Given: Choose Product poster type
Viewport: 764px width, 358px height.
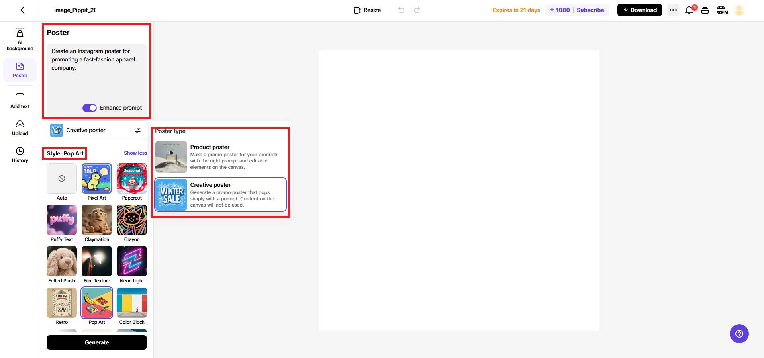Looking at the screenshot, I should 220,157.
